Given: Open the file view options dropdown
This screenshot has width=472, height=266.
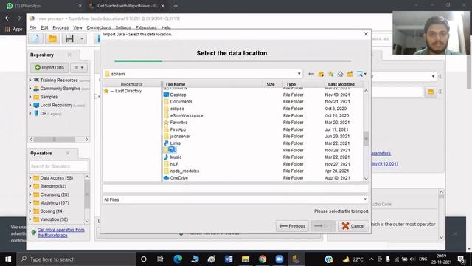Looking at the screenshot, I should tap(361, 74).
